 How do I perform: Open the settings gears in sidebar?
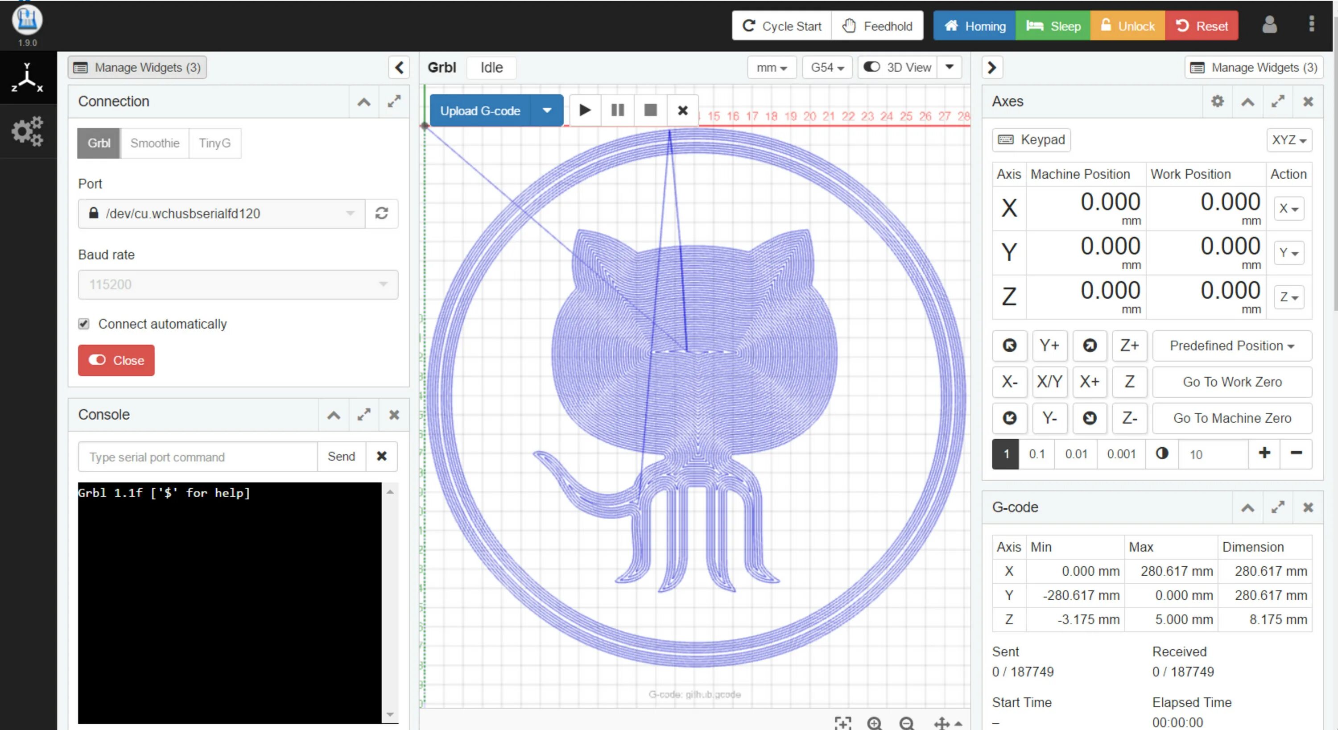[x=27, y=132]
